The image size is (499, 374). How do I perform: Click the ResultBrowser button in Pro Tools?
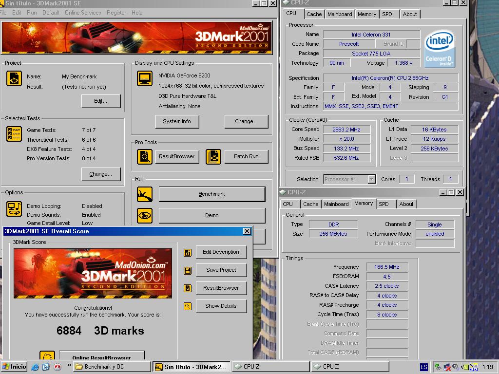pyautogui.click(x=177, y=157)
